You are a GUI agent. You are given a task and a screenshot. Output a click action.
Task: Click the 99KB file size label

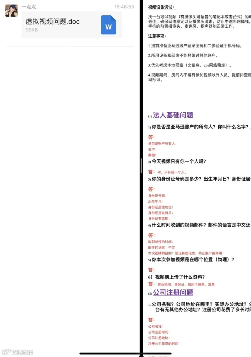coord(32,30)
